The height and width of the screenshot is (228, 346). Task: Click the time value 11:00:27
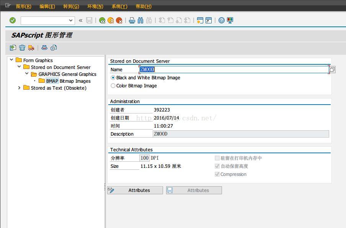click(163, 126)
